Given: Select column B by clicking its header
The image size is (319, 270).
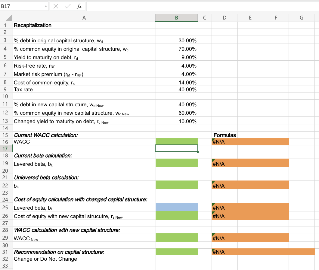Looking at the screenshot, I should 176,17.
